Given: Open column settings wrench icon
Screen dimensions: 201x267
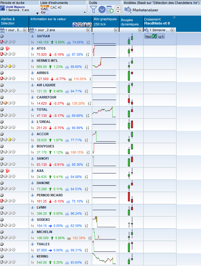Looking at the screenshot, I should (90, 25).
